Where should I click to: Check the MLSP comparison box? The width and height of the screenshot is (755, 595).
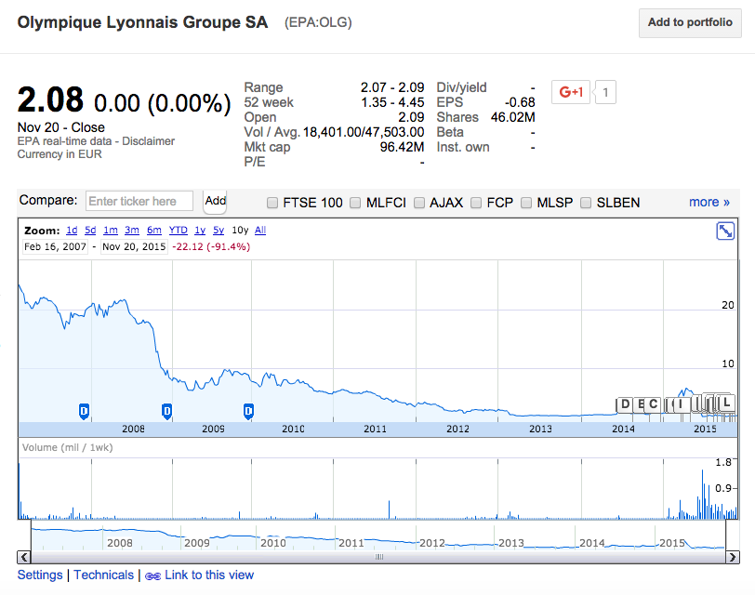point(526,203)
